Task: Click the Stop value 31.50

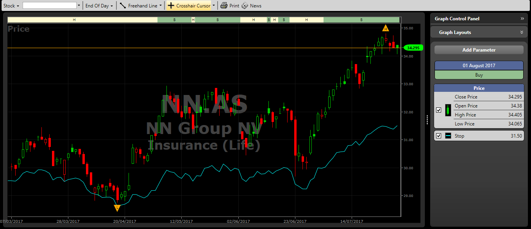Action: 516,136
